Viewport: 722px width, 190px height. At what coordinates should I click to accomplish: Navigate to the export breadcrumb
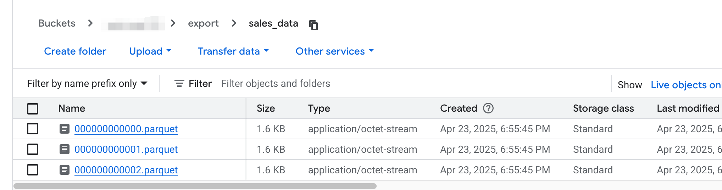click(203, 23)
